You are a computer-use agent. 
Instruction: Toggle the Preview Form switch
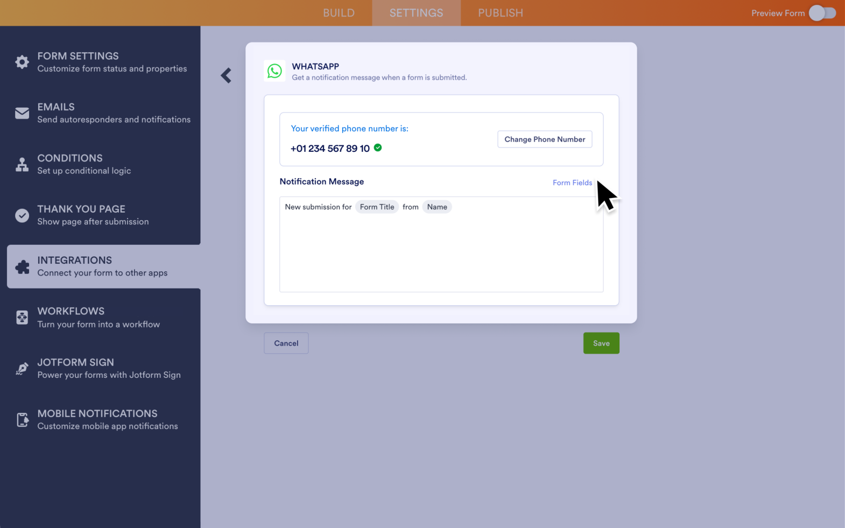(822, 13)
